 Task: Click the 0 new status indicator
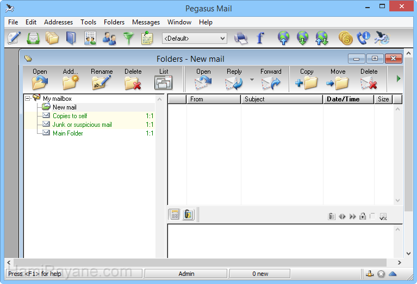[x=260, y=274]
